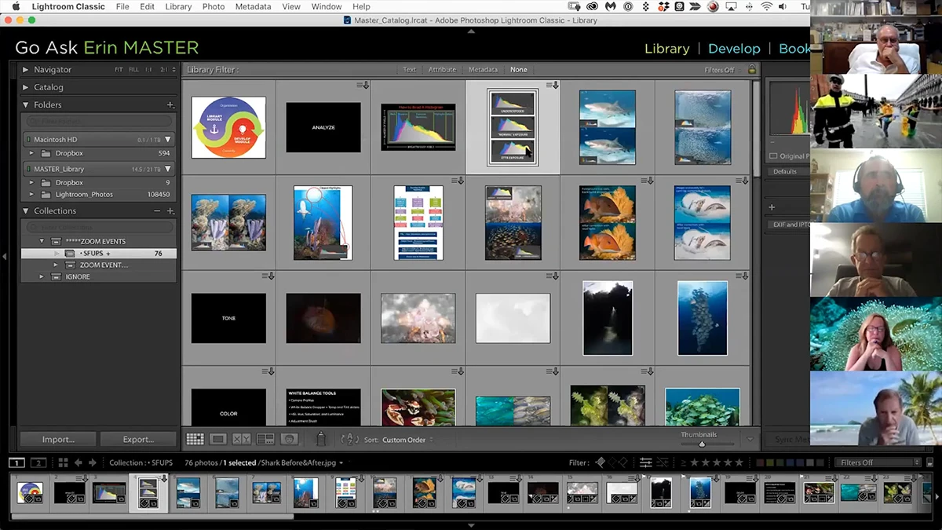Hide the filmstrip bottom panel arrow

(471, 525)
